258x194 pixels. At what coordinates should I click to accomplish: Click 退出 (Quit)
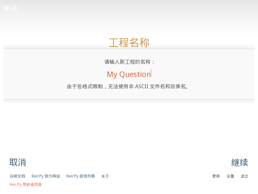[x=244, y=176]
